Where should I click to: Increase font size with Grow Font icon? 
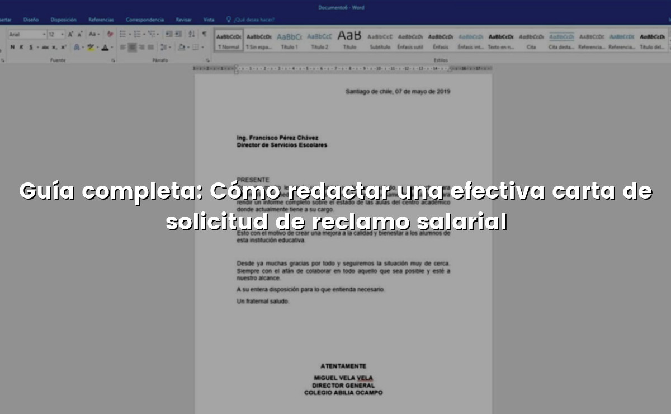pyautogui.click(x=70, y=35)
